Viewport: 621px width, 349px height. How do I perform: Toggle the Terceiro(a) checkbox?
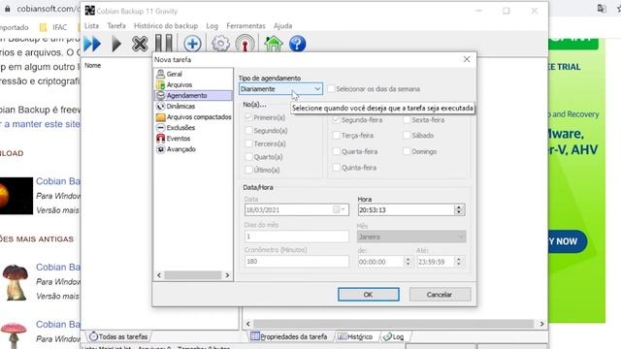[x=248, y=143]
